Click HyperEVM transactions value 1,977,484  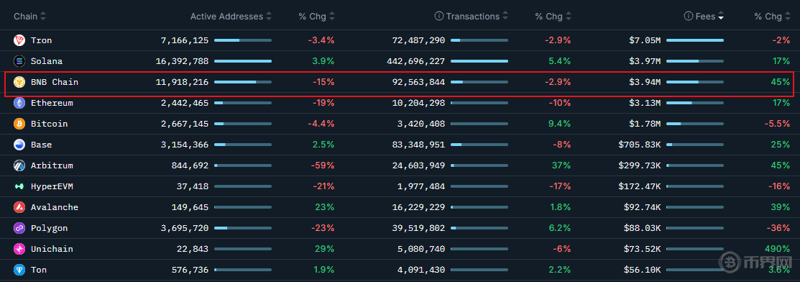click(421, 186)
